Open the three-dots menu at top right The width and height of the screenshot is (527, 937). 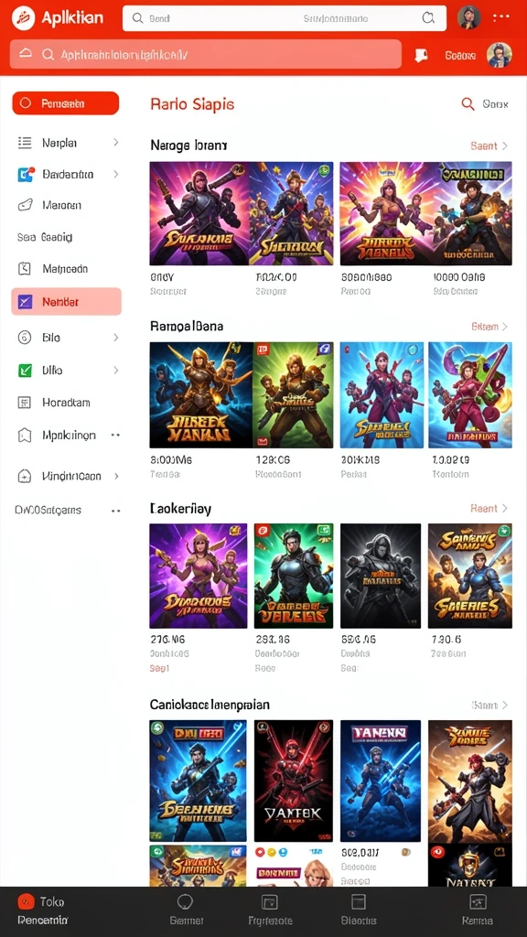point(501,17)
